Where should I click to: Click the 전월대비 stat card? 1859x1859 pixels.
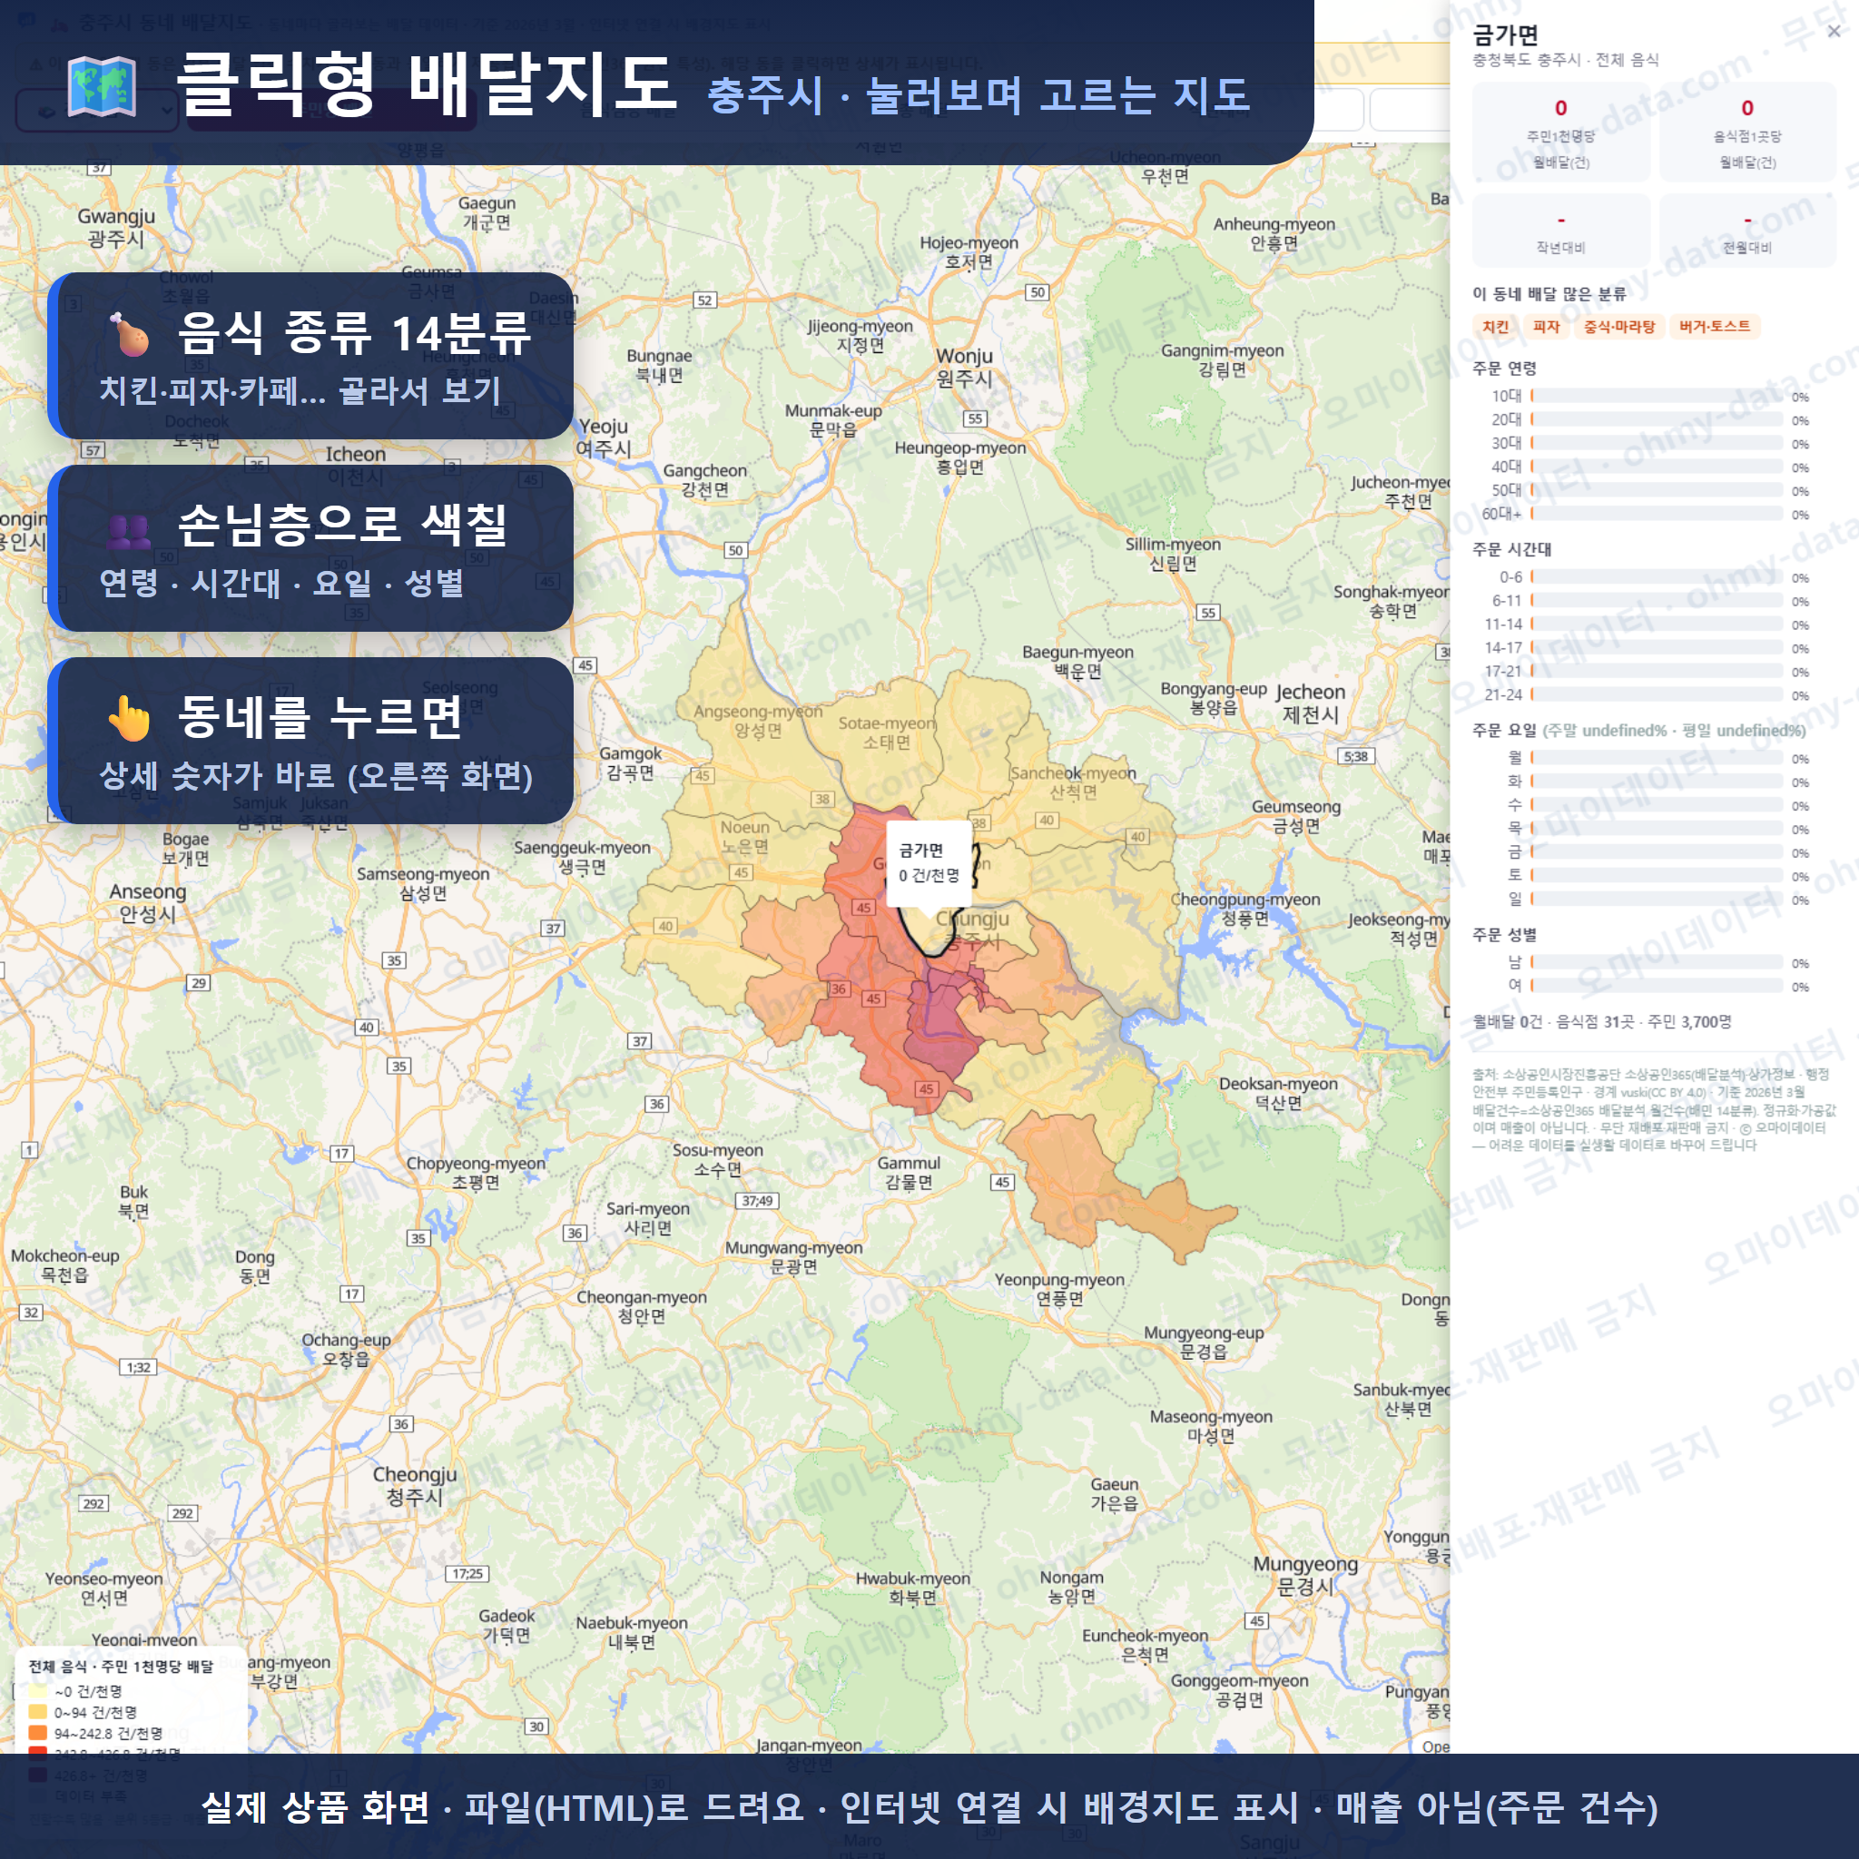1747,231
